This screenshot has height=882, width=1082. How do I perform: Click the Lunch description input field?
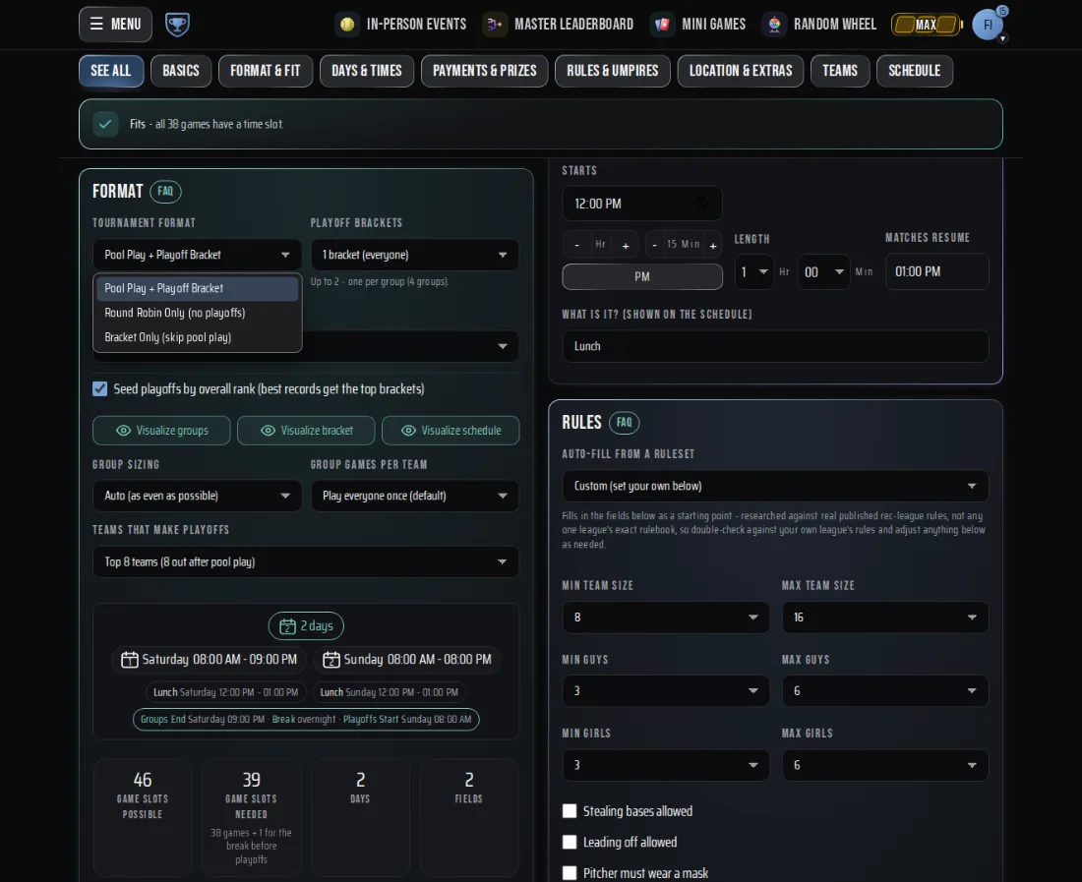(x=776, y=346)
